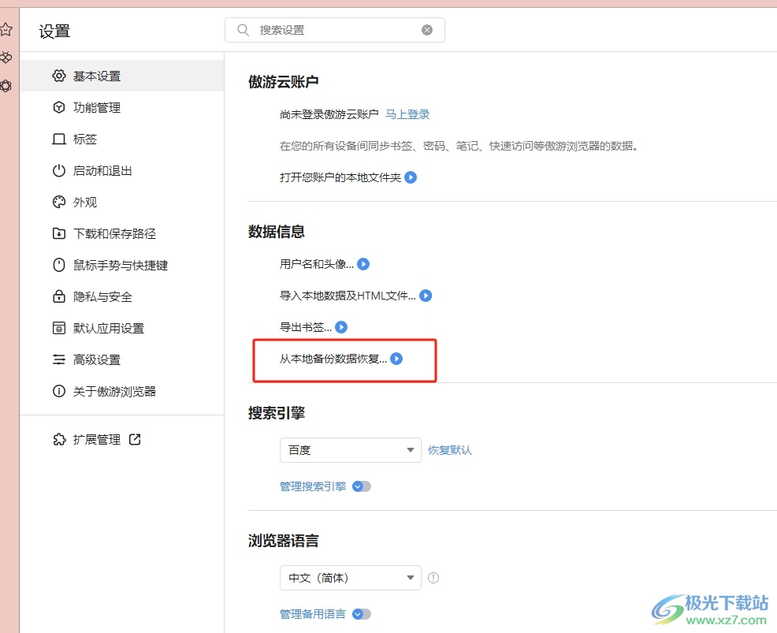Click the 浏览器语言 heading

pyautogui.click(x=284, y=541)
